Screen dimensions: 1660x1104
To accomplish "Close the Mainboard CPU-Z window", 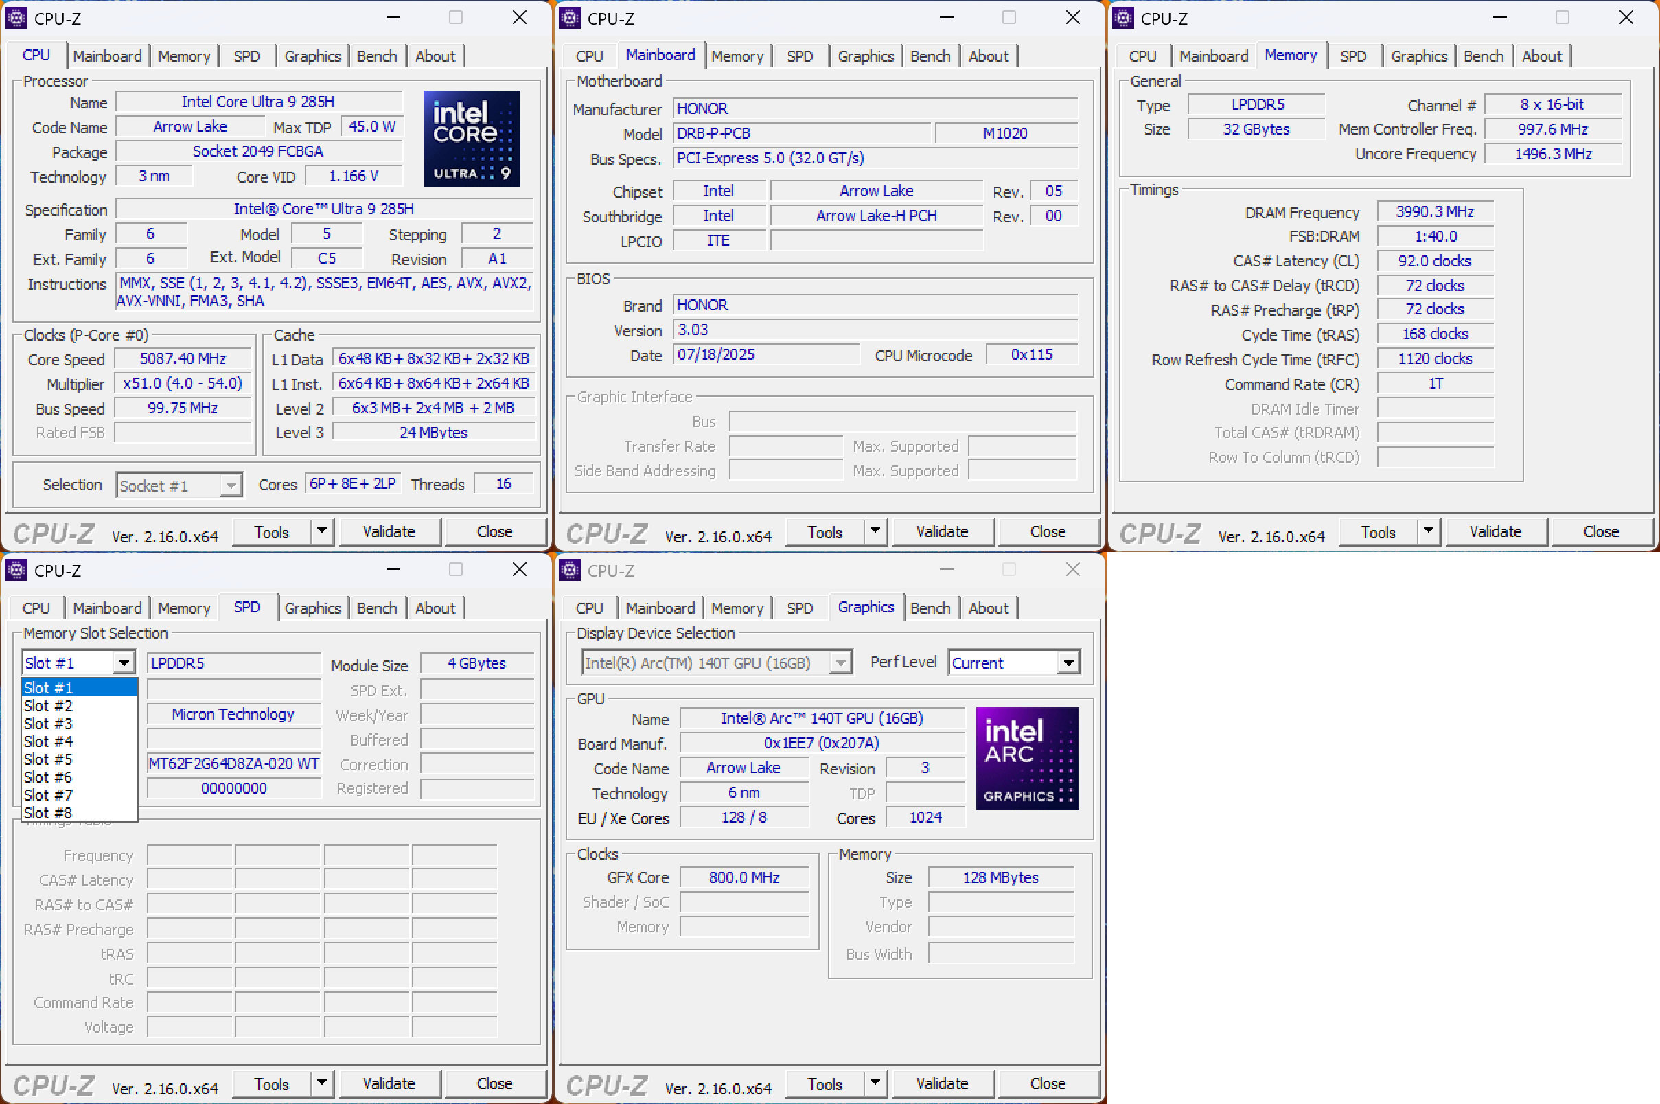I will click(x=1072, y=19).
